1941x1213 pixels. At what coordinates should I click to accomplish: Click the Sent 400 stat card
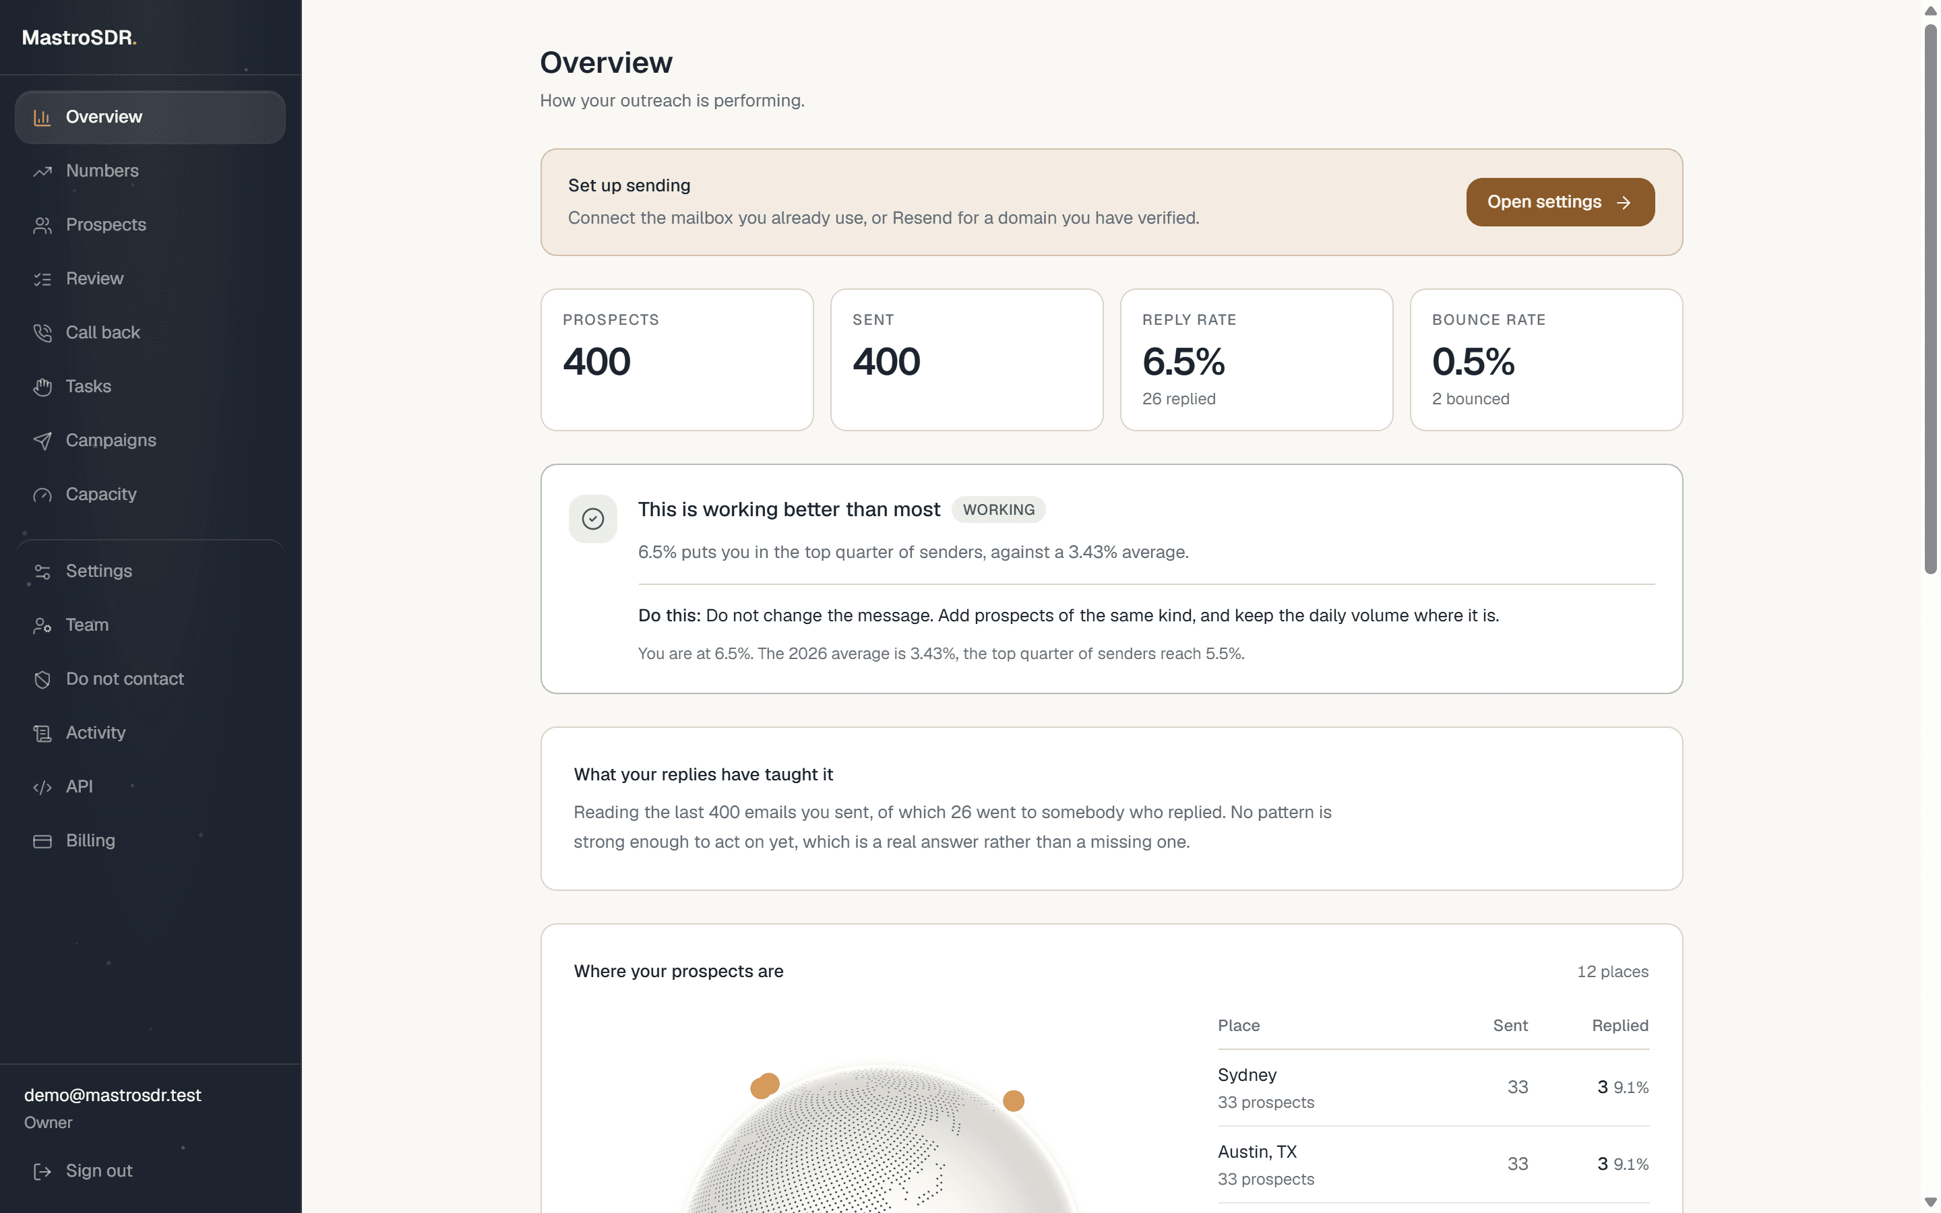[966, 361]
